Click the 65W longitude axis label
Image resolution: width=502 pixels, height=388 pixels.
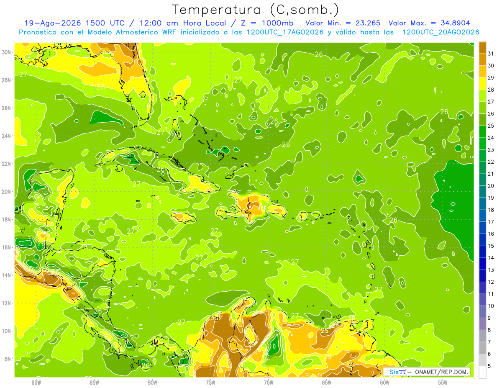tap(327, 383)
